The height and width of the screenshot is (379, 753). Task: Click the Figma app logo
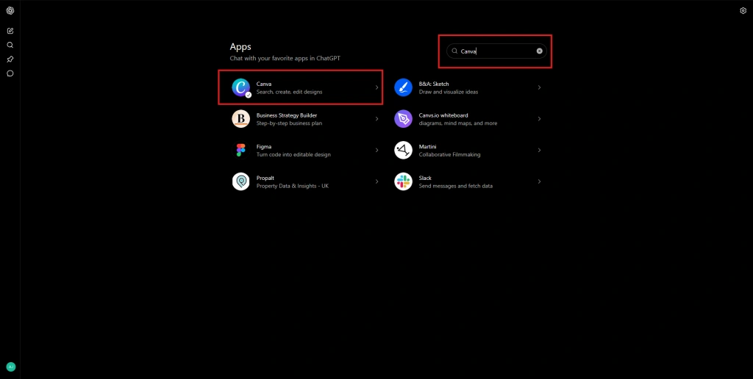pyautogui.click(x=241, y=150)
